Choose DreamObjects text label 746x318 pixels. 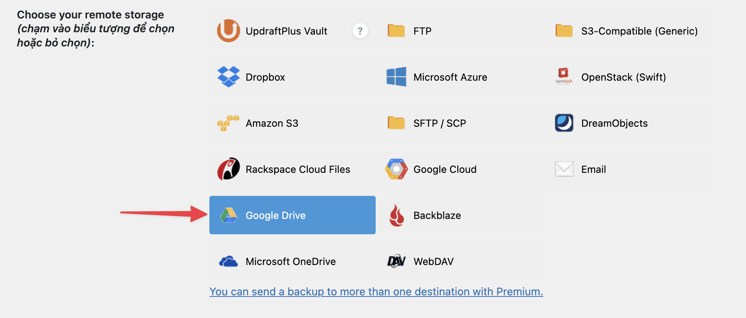point(614,123)
